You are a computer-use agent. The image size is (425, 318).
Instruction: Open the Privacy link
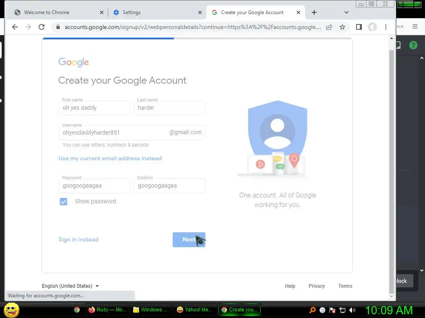[317, 286]
